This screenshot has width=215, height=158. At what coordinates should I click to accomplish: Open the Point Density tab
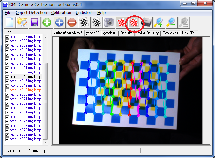pos(148,33)
